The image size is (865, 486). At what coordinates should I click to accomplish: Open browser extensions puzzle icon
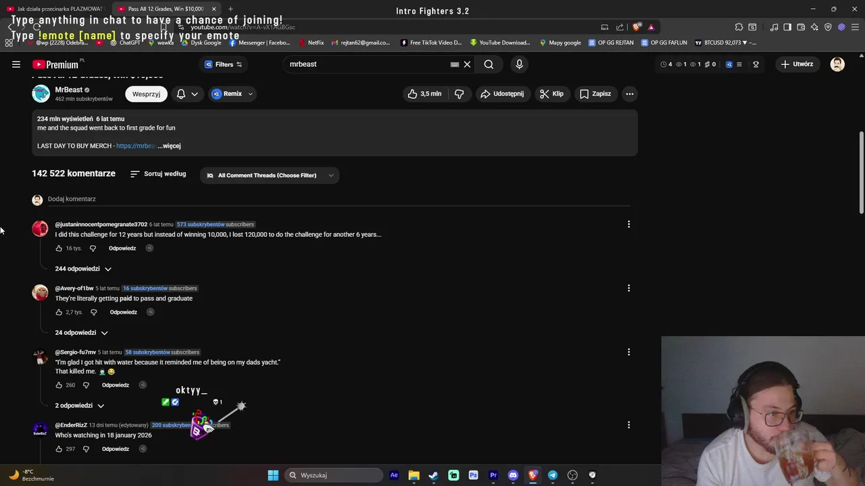739,27
